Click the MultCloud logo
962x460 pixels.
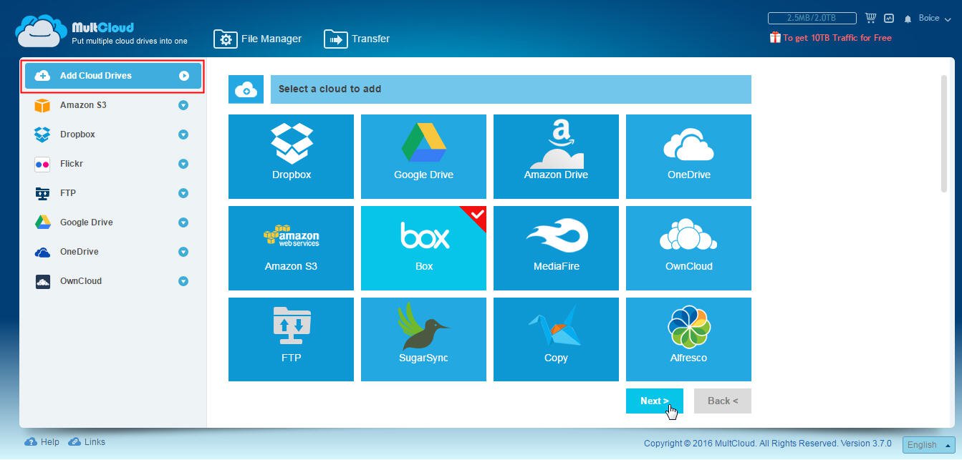click(x=101, y=32)
